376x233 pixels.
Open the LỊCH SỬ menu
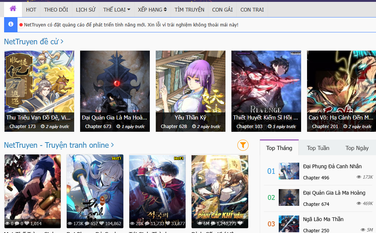(x=86, y=10)
